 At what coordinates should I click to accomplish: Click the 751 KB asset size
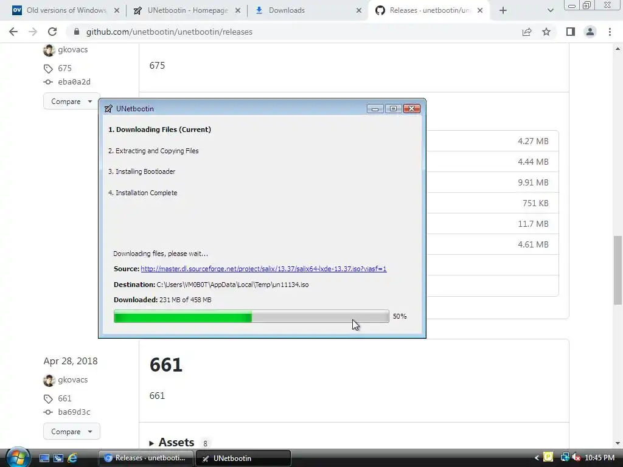tap(535, 203)
